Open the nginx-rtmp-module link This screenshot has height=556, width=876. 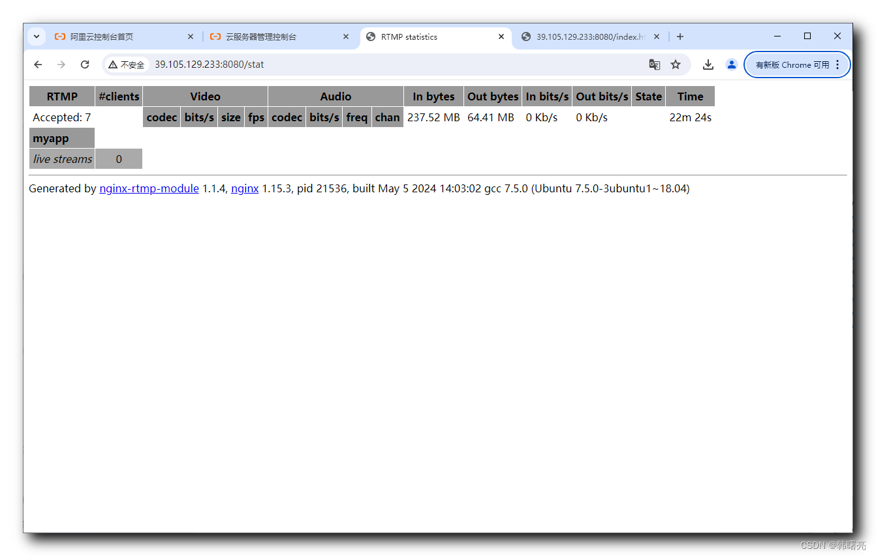pos(149,188)
